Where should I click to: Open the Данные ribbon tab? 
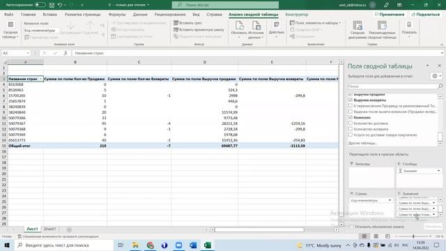tap(140, 14)
